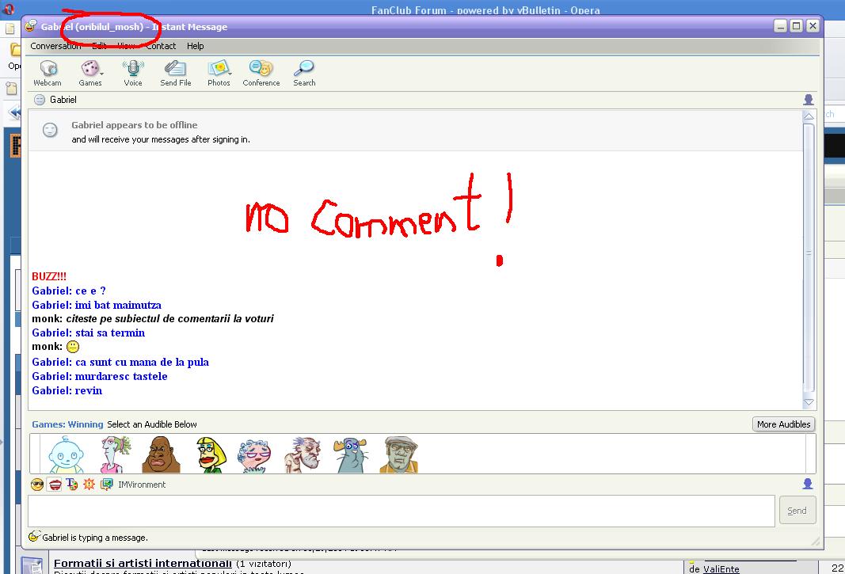Click in the message input box

coord(401,511)
